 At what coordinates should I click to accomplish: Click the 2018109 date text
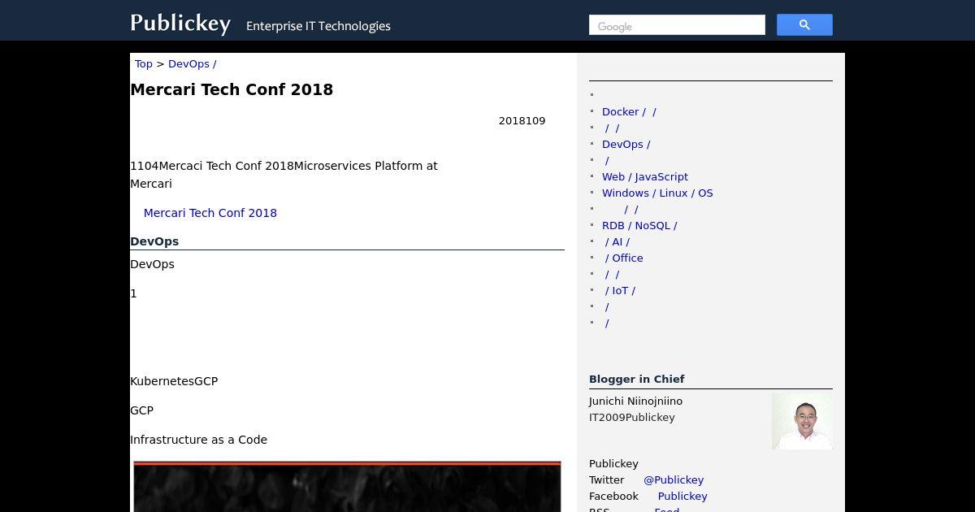point(522,121)
